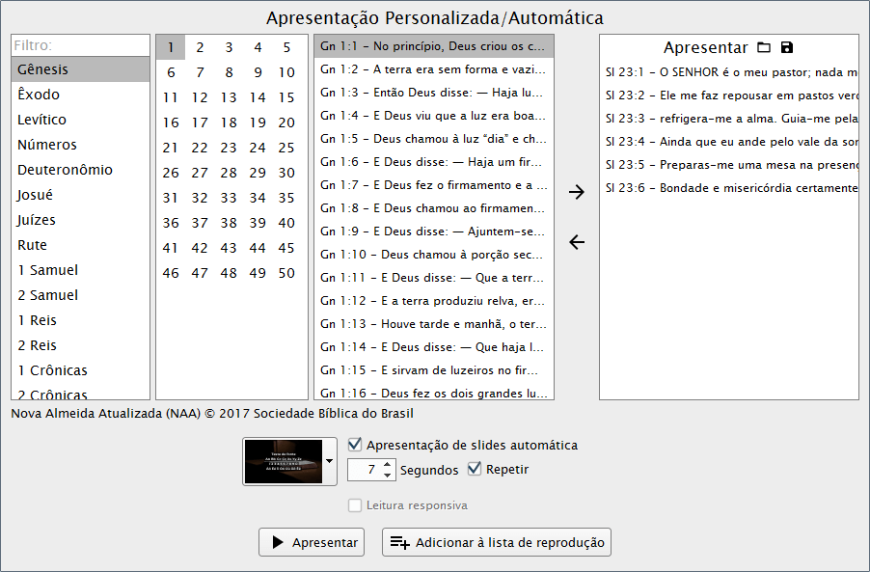870x572 pixels.
Task: Open the slide theme dropdown arrow
Action: 330,461
